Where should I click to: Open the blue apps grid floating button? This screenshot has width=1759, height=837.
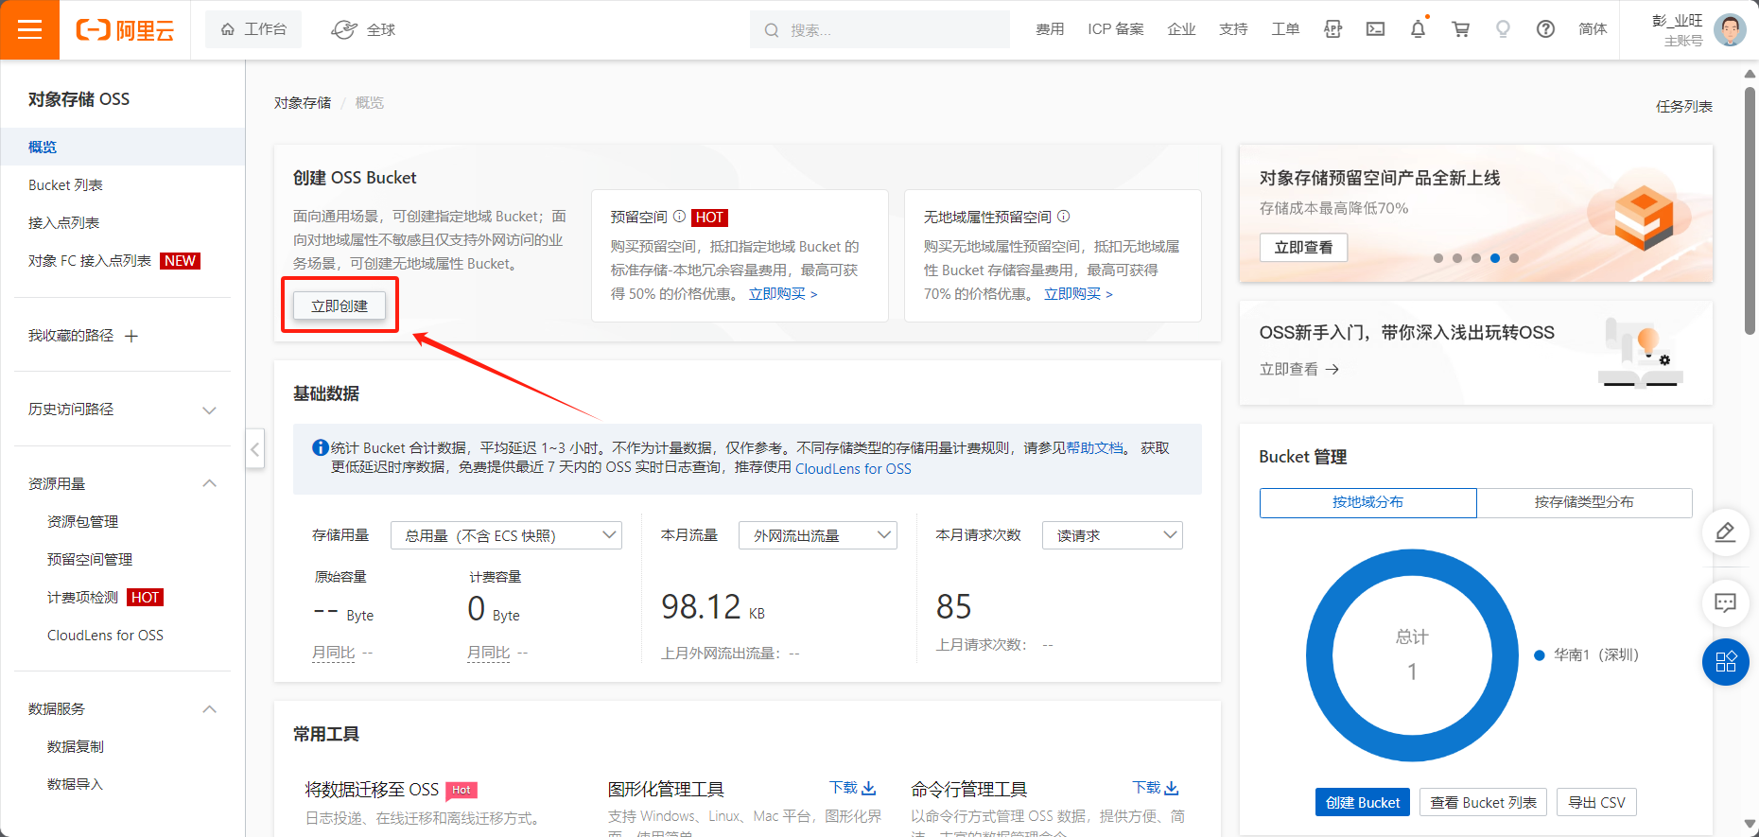click(1725, 662)
